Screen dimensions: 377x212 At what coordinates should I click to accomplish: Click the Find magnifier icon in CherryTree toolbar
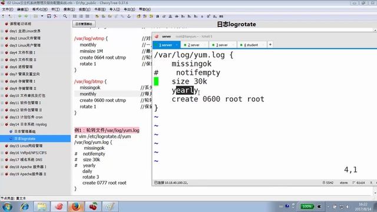(x=65, y=16)
